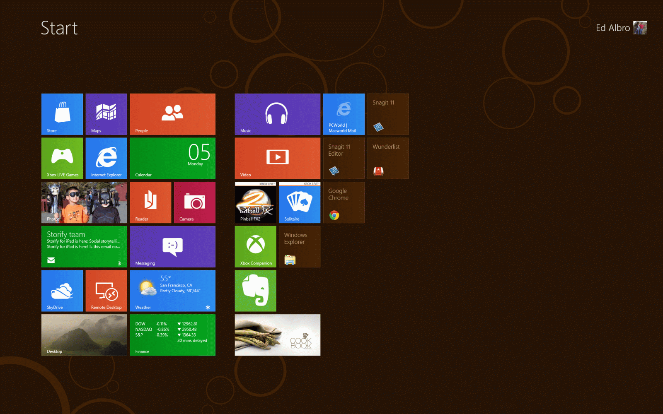Image resolution: width=663 pixels, height=414 pixels.
Task: Launch the Reader app
Action: point(150,202)
